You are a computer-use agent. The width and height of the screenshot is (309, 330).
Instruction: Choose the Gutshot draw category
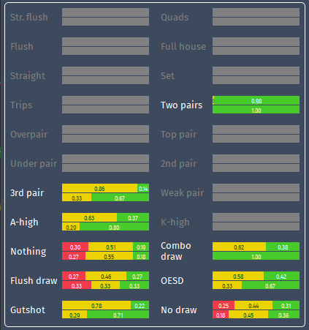pyautogui.click(x=28, y=310)
